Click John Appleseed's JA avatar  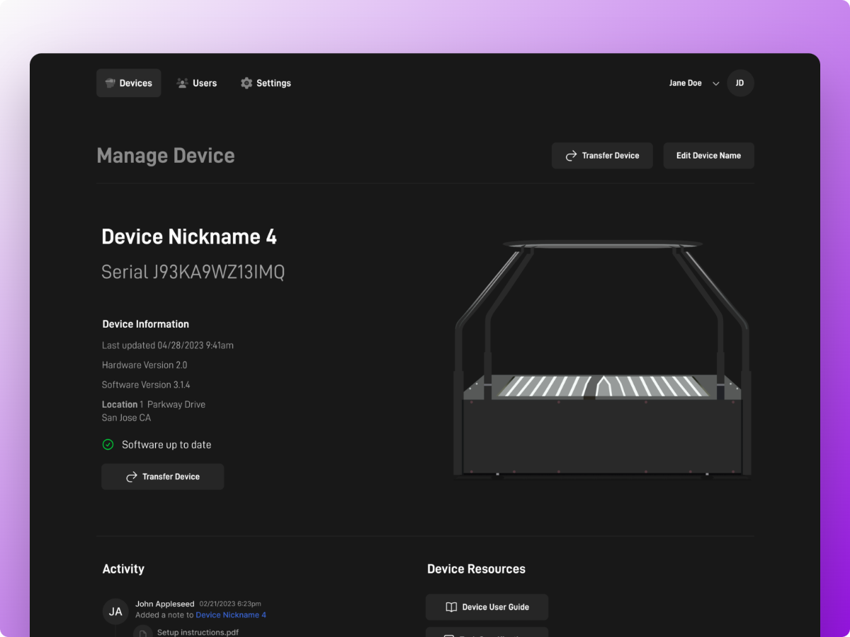pyautogui.click(x=115, y=612)
